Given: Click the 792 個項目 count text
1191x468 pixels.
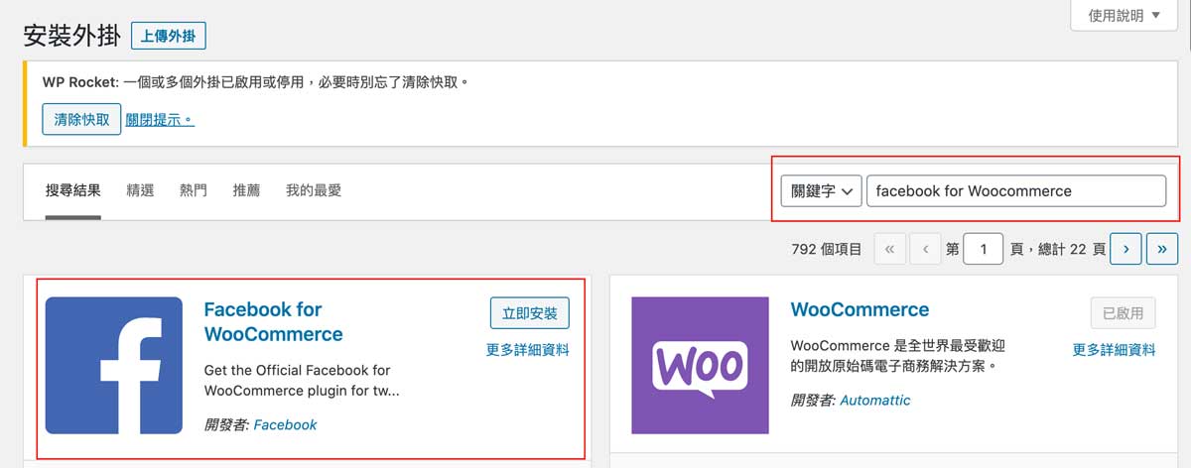Looking at the screenshot, I should click(827, 250).
